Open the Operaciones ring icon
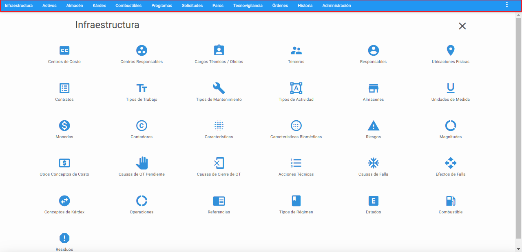Screen dimensions: 522x252 click(x=142, y=201)
